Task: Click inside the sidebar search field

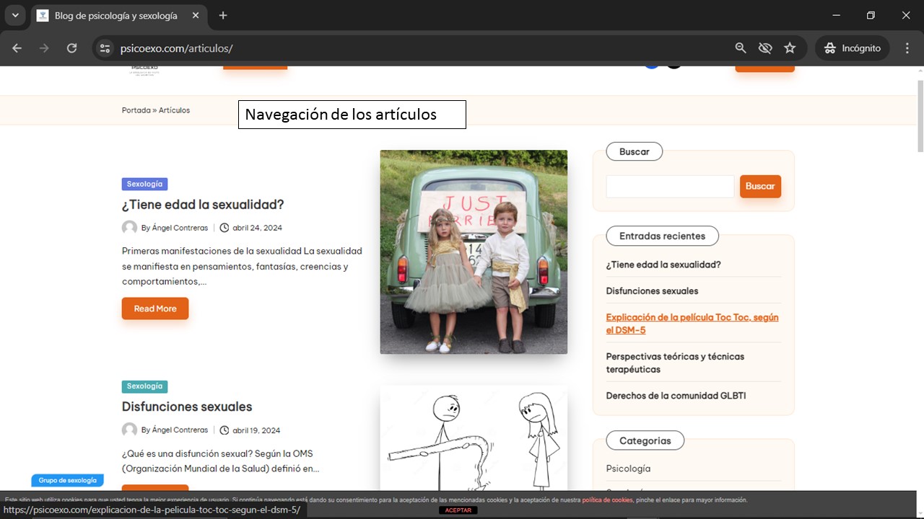Action: click(x=669, y=187)
